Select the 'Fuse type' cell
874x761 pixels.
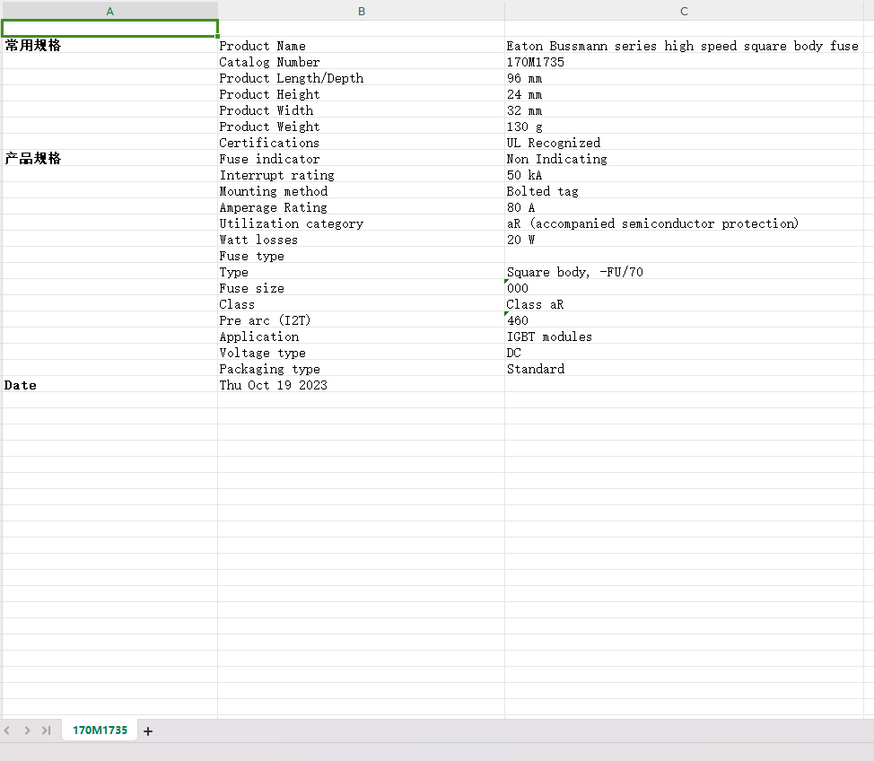362,256
